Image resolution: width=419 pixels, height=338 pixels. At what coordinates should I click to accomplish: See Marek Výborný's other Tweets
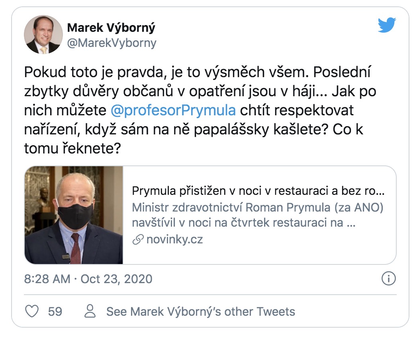coord(200,311)
